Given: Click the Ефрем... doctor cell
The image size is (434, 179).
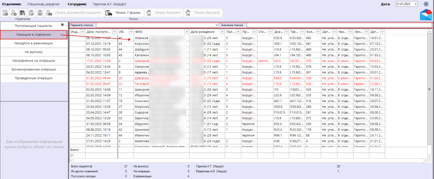Looking at the screenshot, I should point(361,84).
